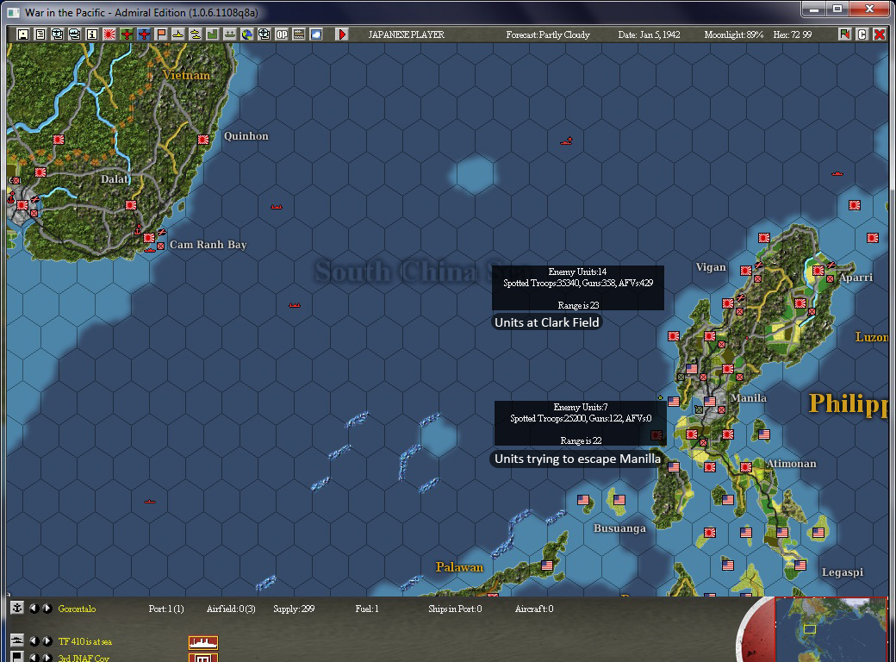Select the Japanese base marker at Cam Ranh Bay
Viewport: 896px width, 662px height.
pos(149,238)
